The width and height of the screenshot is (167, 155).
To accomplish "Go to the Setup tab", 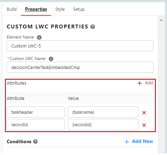I will [x=79, y=9].
